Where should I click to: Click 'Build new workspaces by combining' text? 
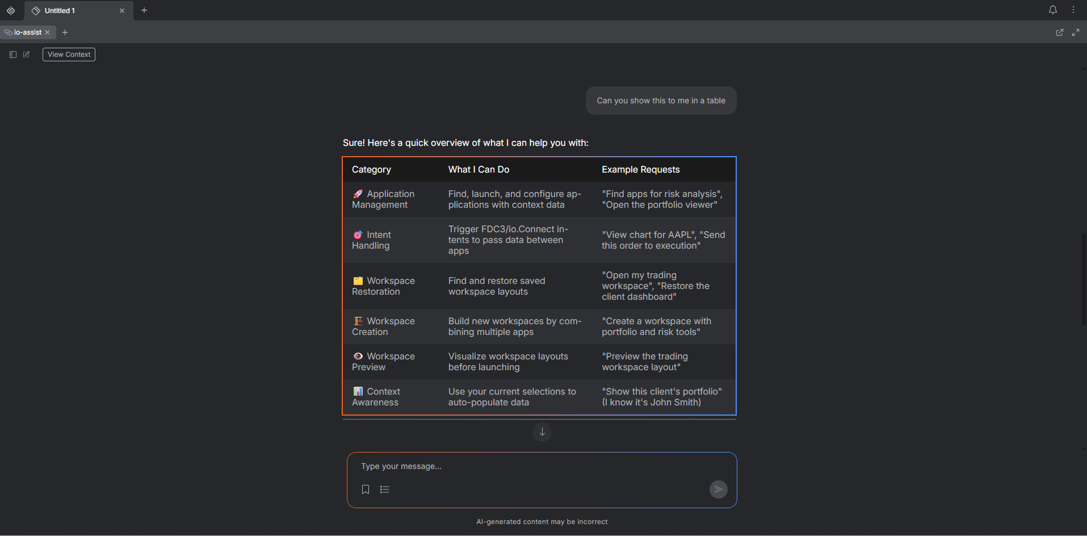pos(515,326)
